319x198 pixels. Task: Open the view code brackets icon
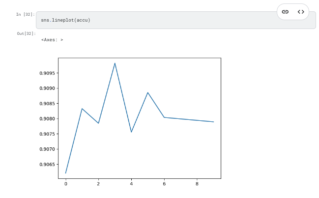[x=301, y=12]
